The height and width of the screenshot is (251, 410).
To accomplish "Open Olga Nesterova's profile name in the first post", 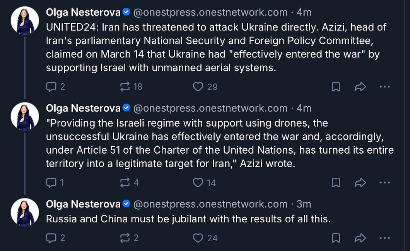I will click(83, 13).
